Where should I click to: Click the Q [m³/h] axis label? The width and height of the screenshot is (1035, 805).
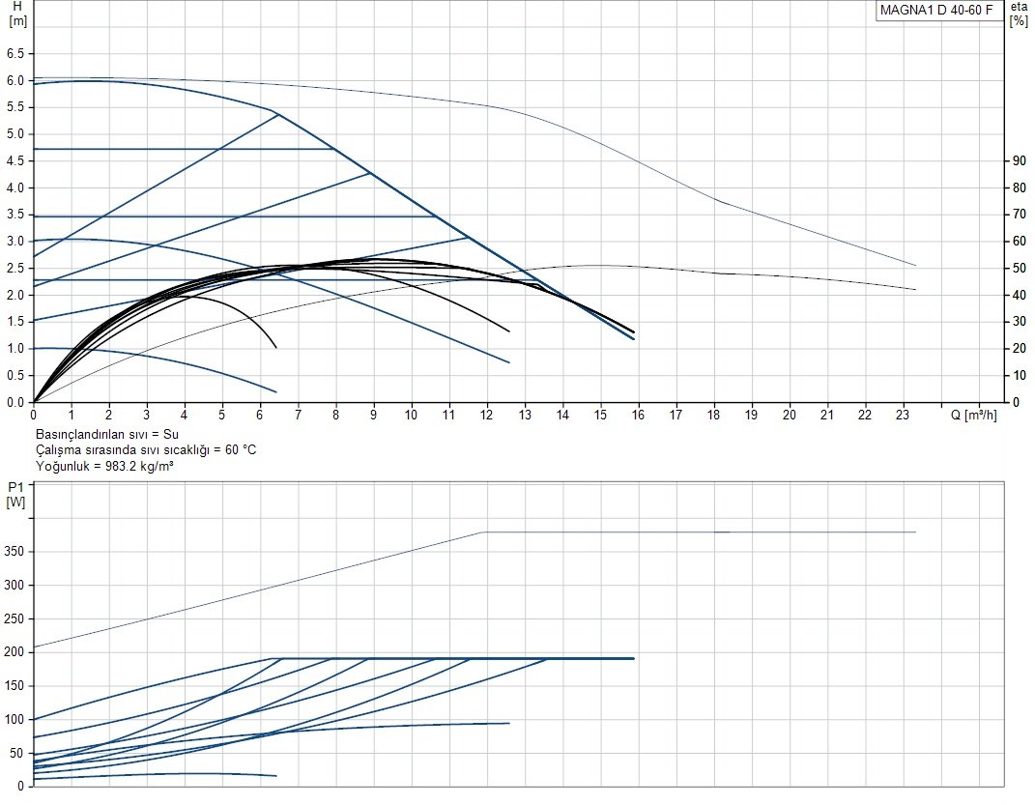pos(973,415)
